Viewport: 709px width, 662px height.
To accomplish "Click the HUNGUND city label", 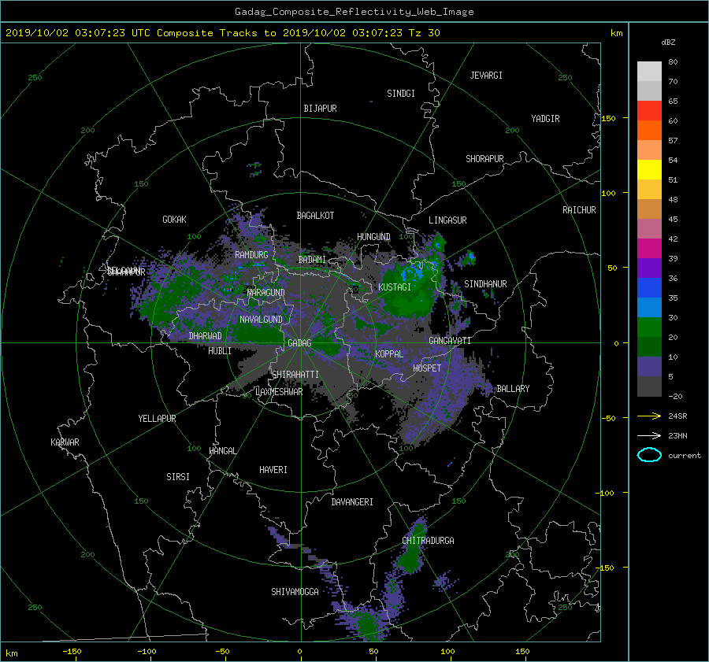I will [x=373, y=237].
